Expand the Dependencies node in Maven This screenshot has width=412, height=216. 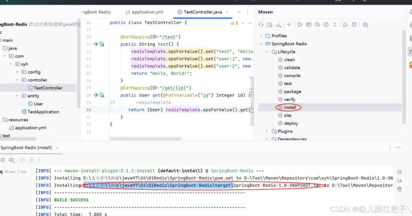(267, 139)
